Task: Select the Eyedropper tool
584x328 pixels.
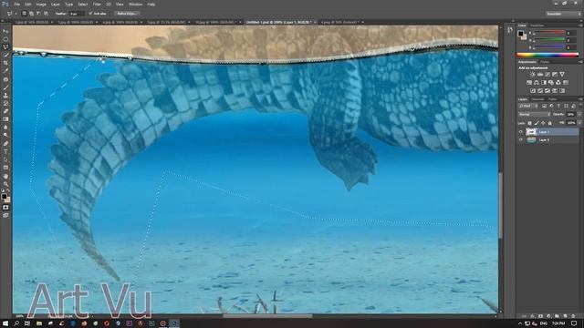Action: [5, 71]
